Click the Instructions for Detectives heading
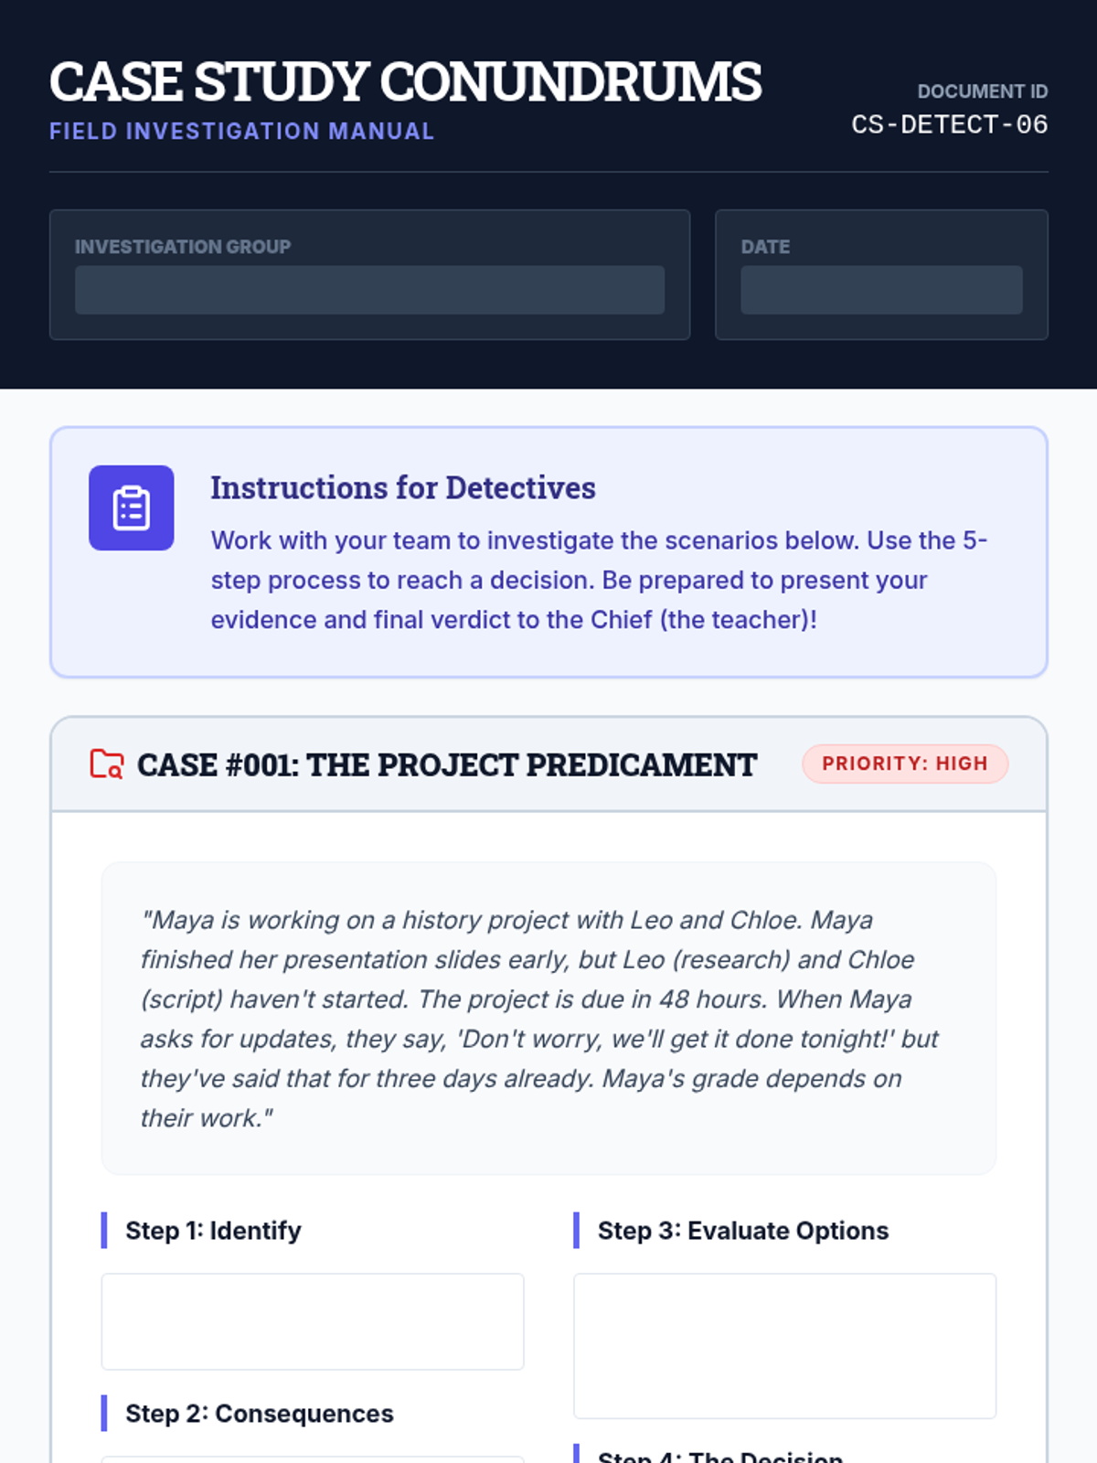 click(403, 487)
